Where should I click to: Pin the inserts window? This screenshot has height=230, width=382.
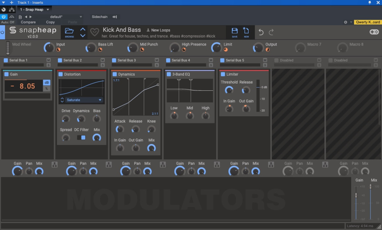coord(370,2)
